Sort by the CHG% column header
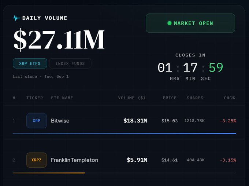249x186 pixels. tap(230, 98)
